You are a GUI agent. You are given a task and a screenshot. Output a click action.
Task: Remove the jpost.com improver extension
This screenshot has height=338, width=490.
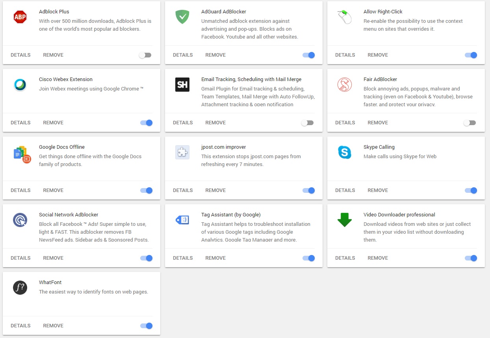[x=215, y=190]
